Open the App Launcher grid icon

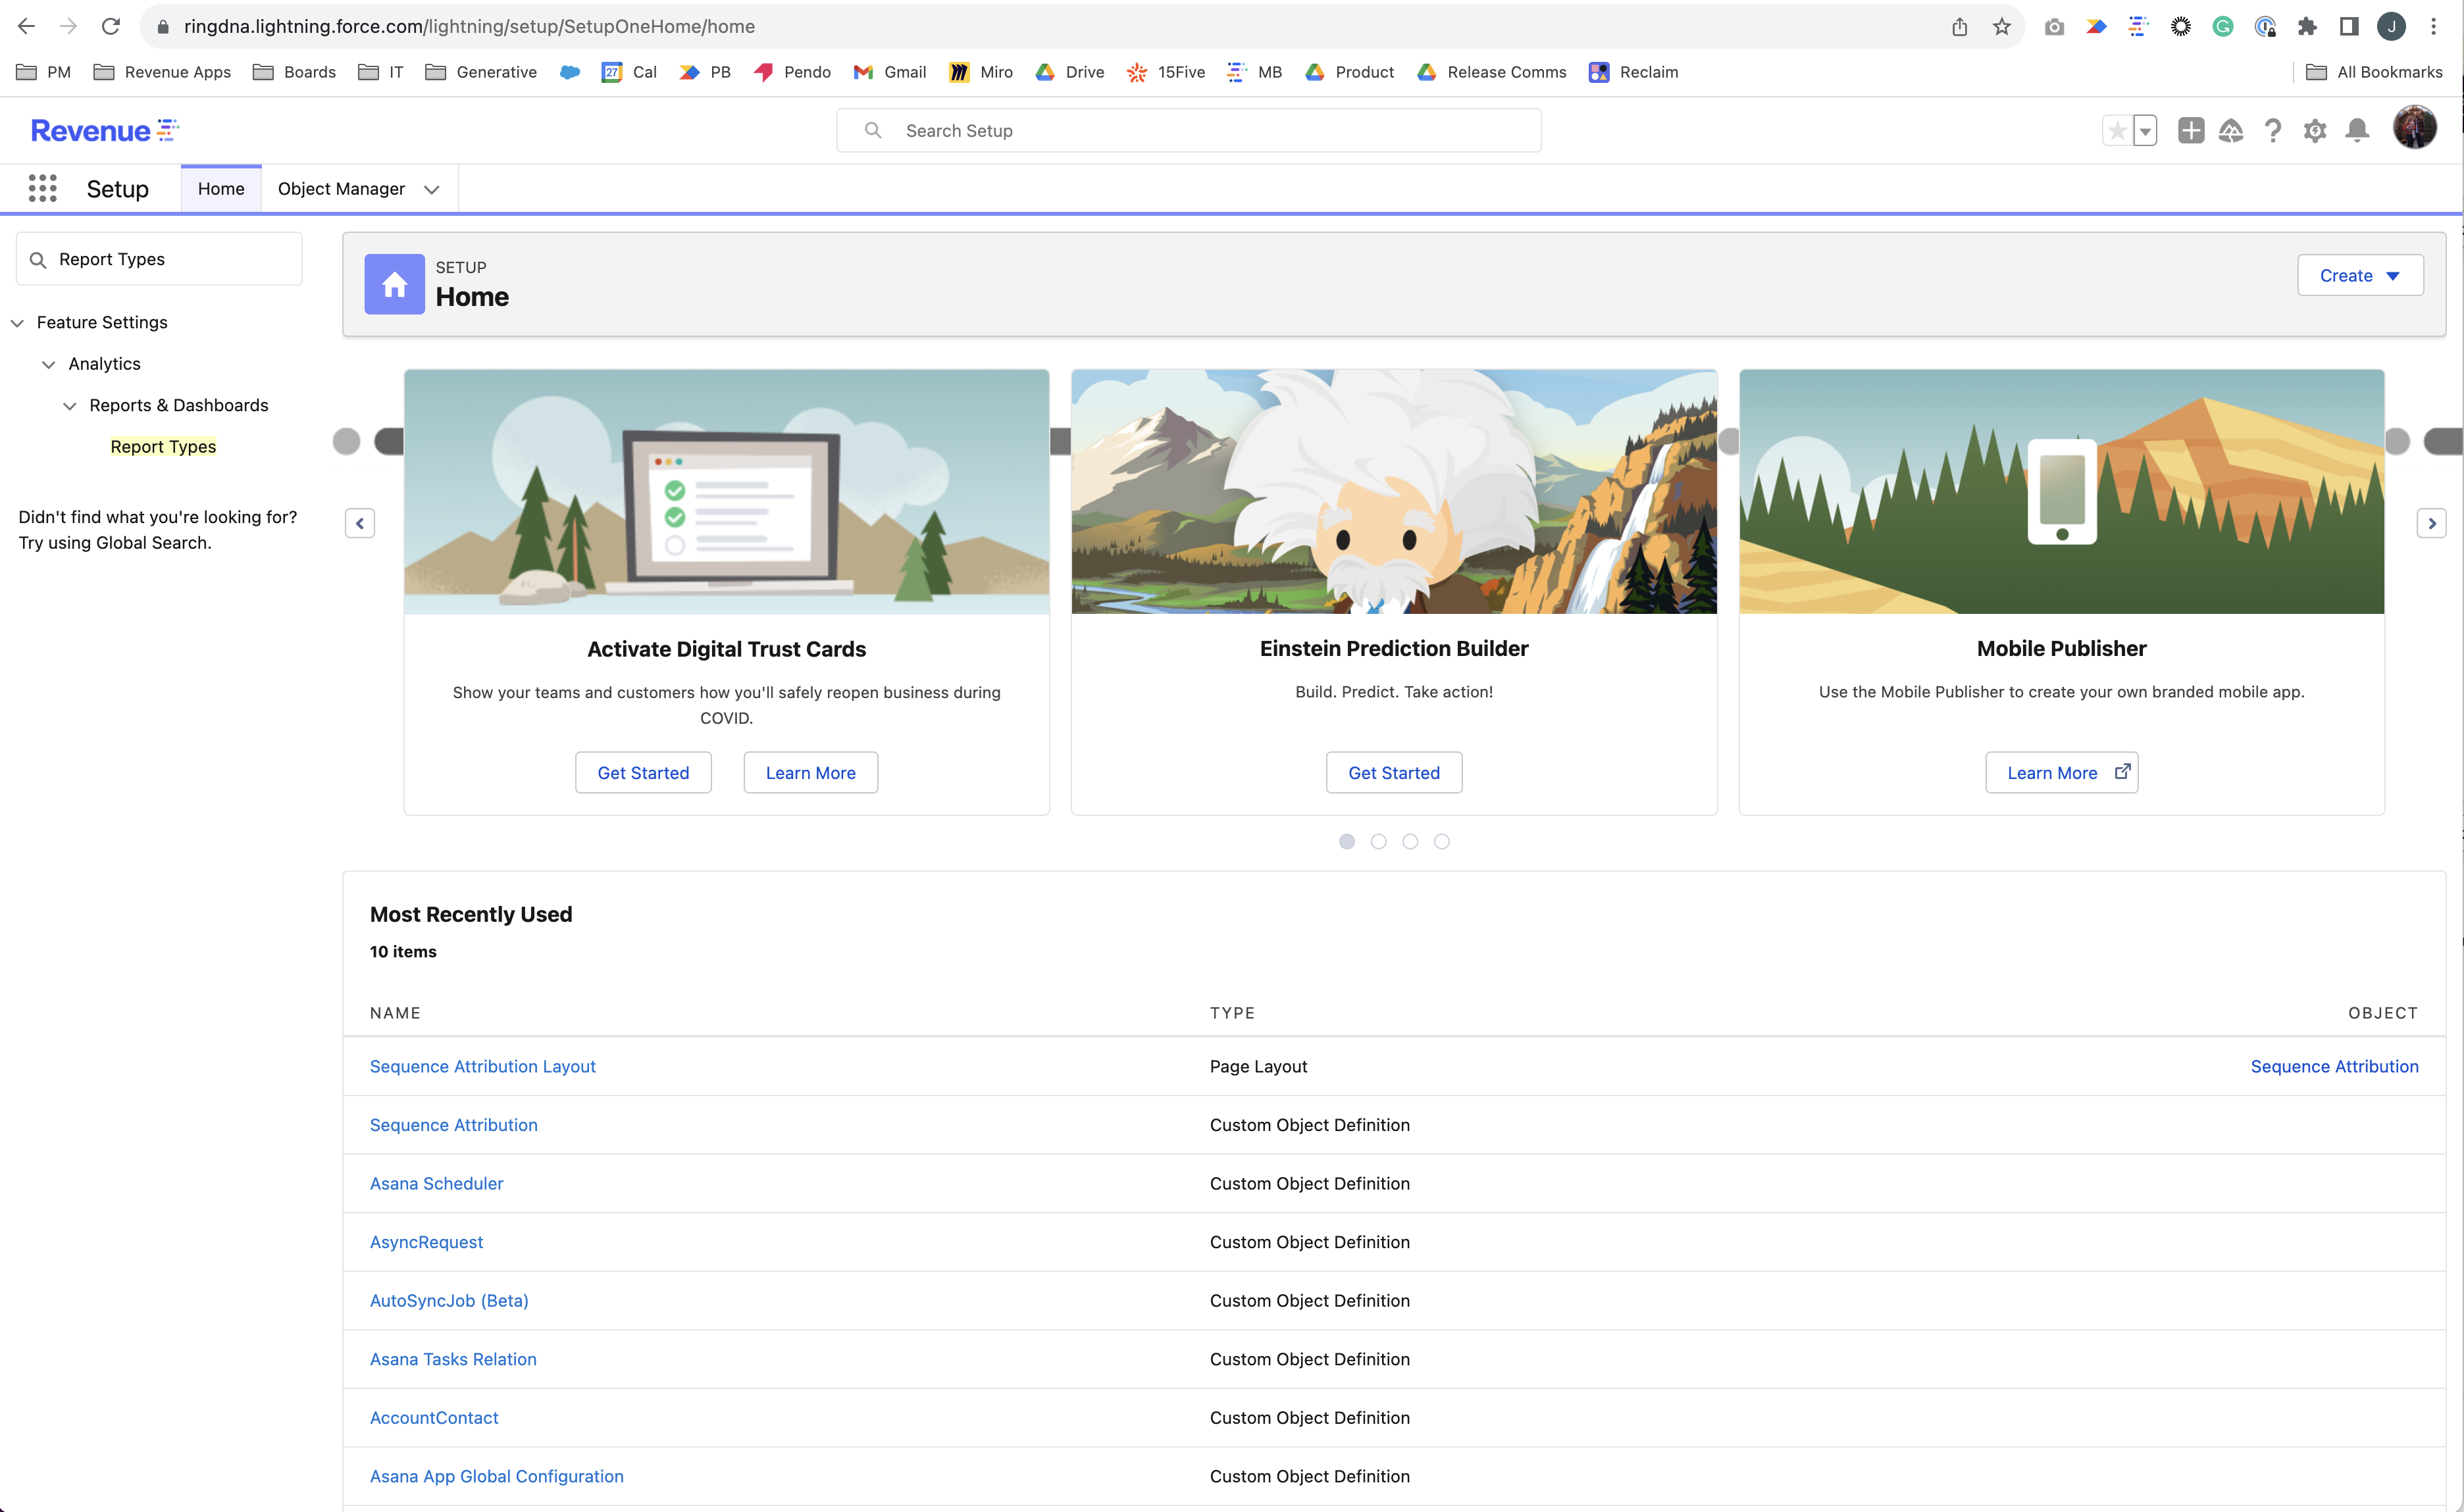pyautogui.click(x=42, y=188)
